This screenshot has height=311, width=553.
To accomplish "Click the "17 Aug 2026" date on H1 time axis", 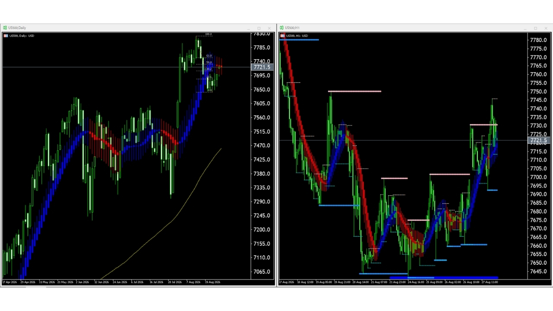I will coord(286,282).
